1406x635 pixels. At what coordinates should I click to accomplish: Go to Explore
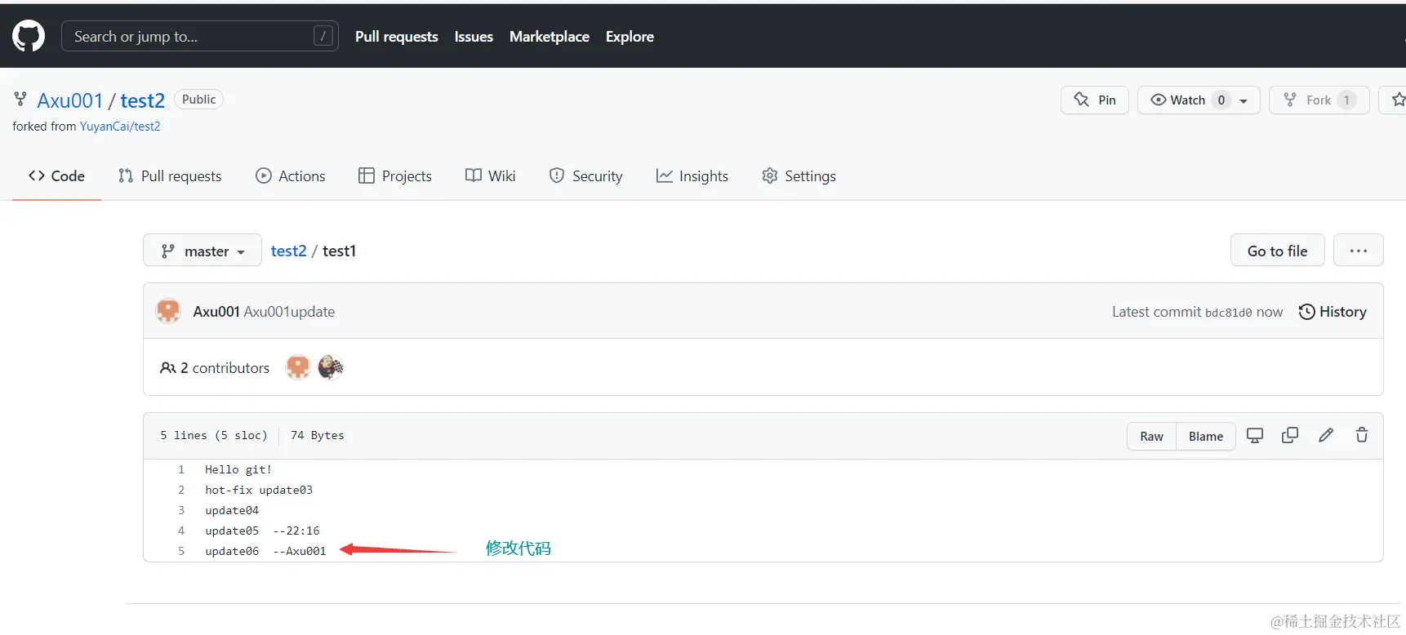pos(630,37)
